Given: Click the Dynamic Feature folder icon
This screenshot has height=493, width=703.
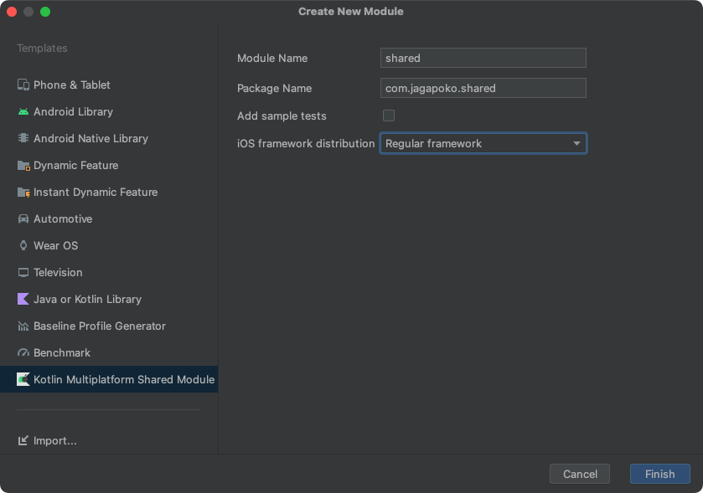Looking at the screenshot, I should click(23, 166).
